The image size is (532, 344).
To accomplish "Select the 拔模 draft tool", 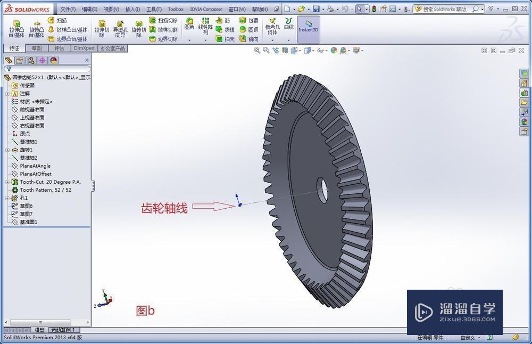I will [225, 30].
